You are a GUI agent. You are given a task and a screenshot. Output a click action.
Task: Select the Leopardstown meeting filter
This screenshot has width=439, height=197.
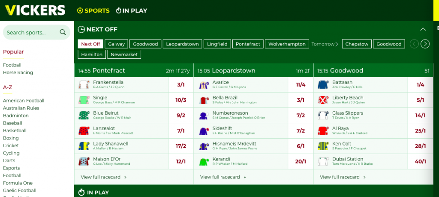coord(182,44)
